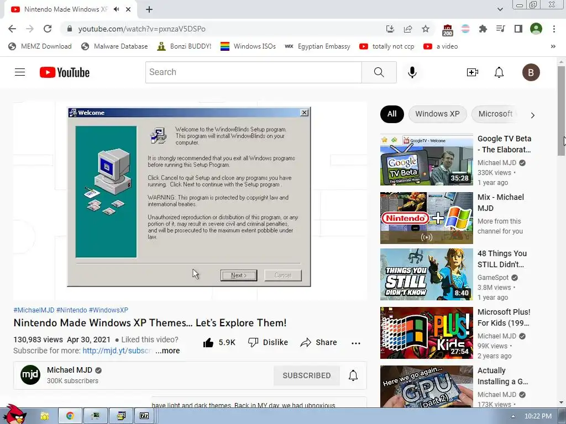The image size is (566, 424).
Task: Click the magnifier search button
Action: click(379, 72)
